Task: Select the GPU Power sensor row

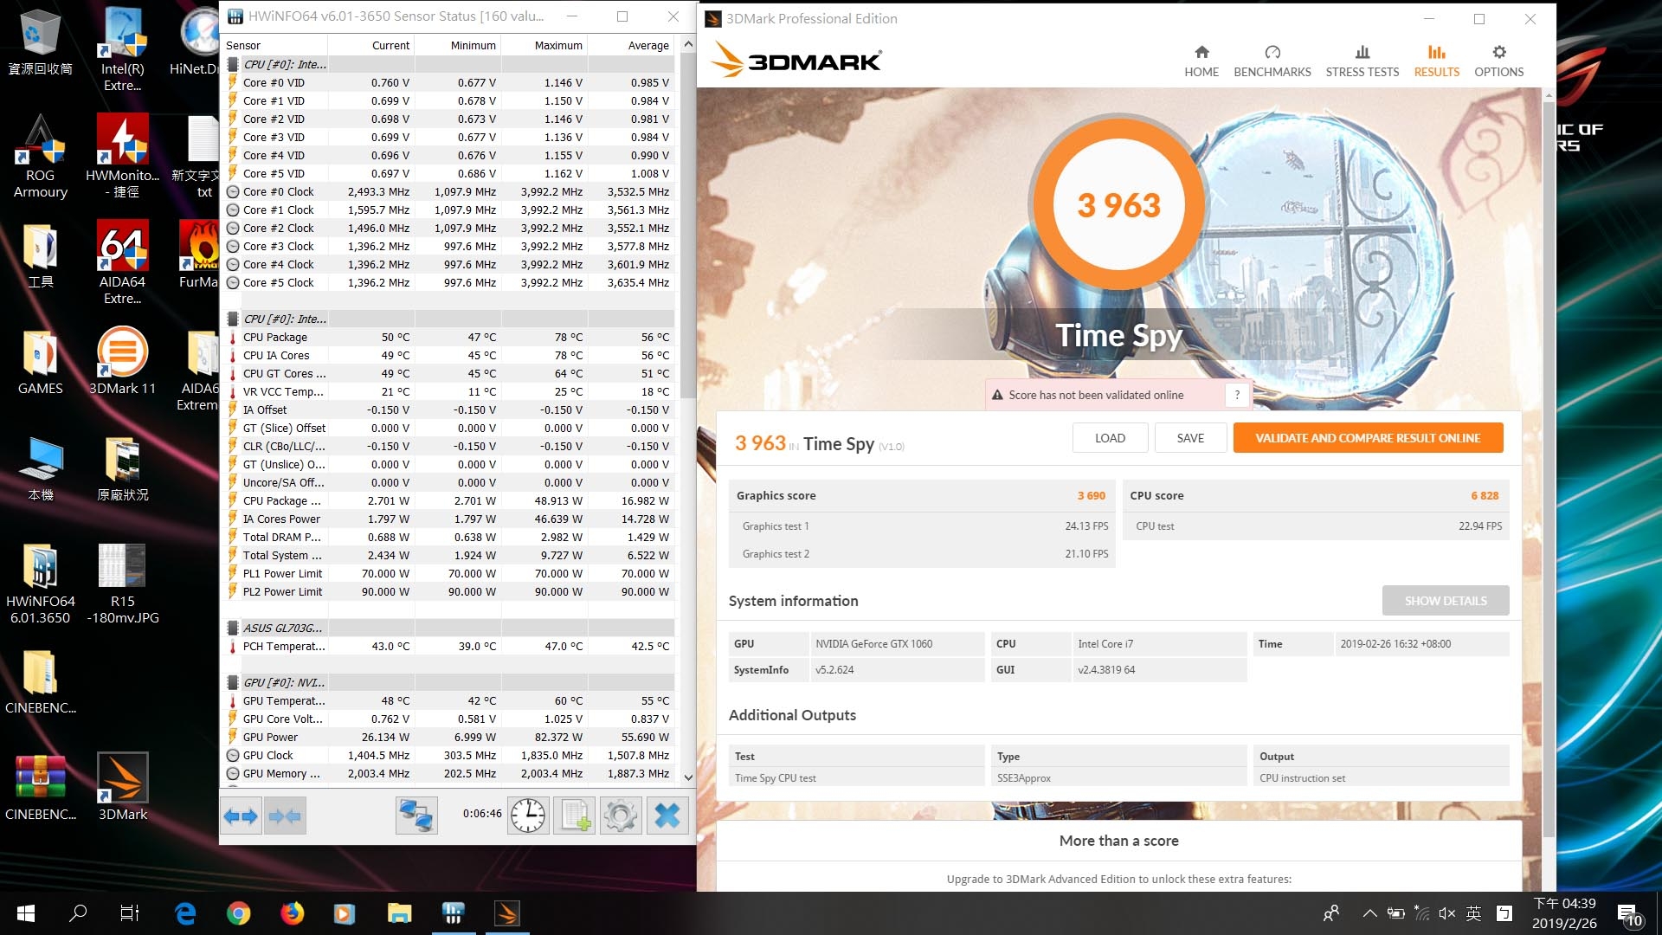Action: [448, 737]
